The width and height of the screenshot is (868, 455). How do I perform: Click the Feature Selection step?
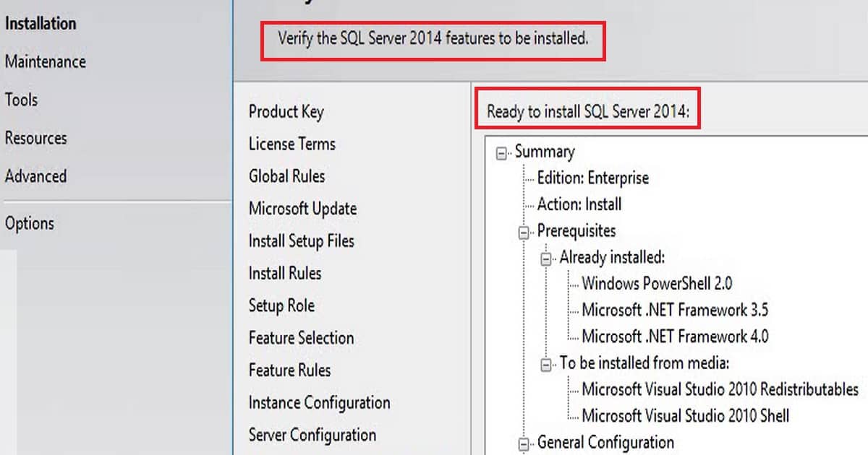(302, 338)
